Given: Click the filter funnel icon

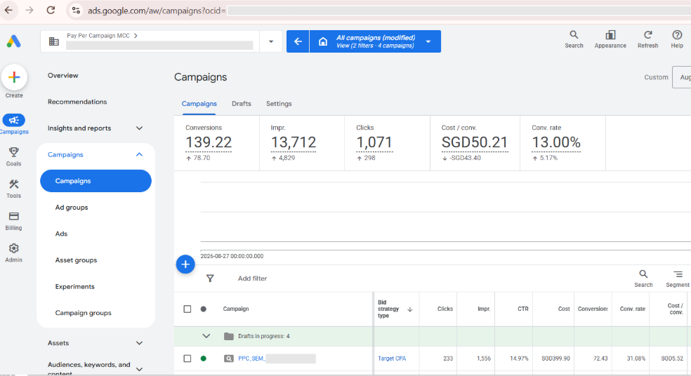Looking at the screenshot, I should 210,278.
